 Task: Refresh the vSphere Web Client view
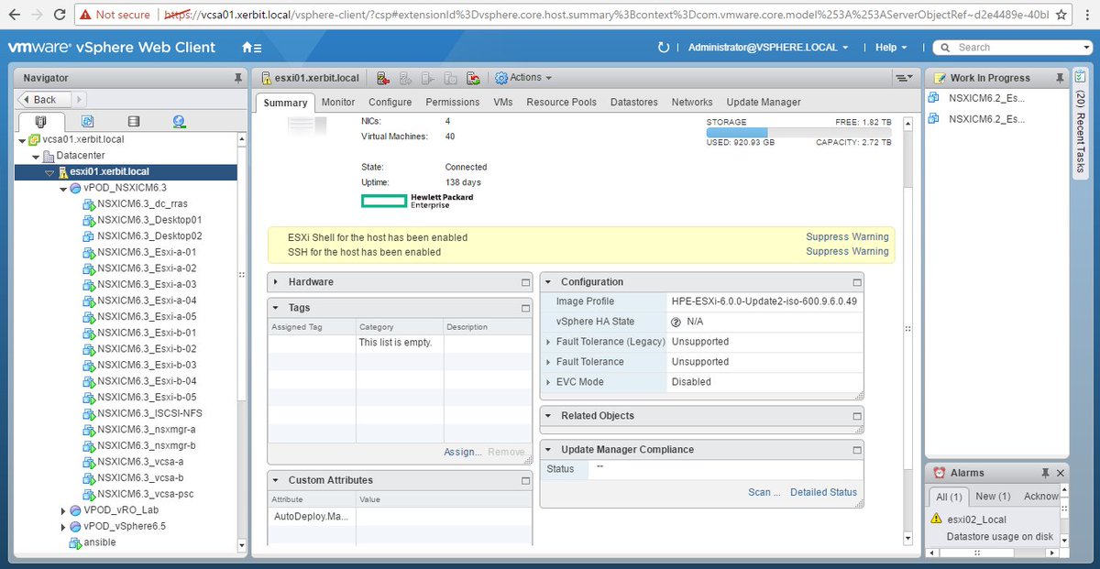(664, 48)
